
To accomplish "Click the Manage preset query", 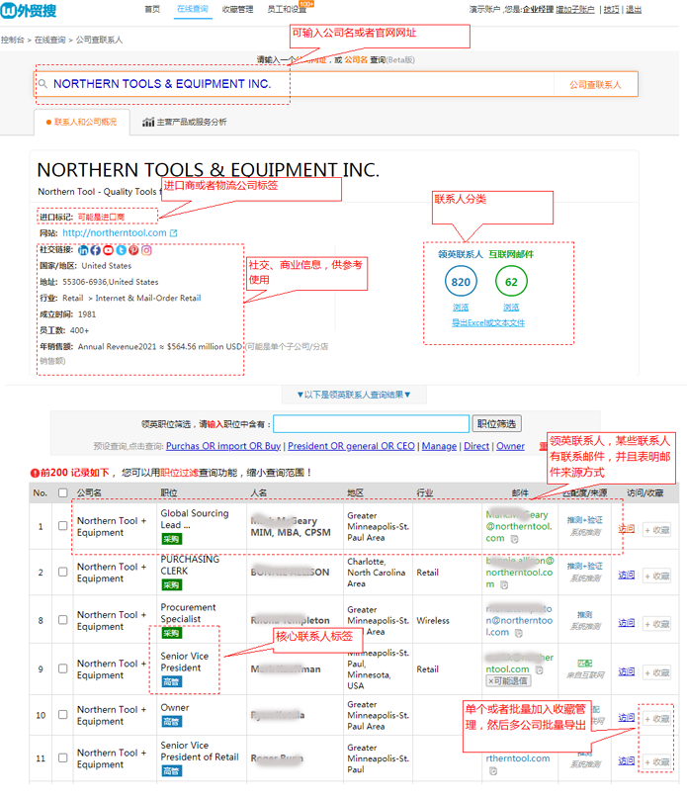I will click(x=439, y=446).
